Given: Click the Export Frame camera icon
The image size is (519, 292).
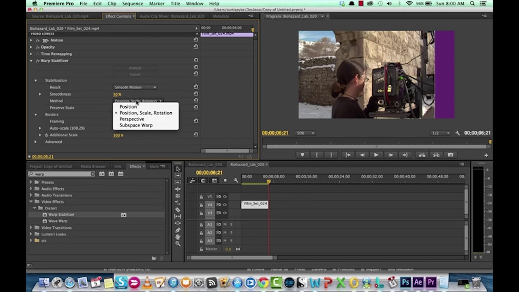Looking at the screenshot, I should tap(450, 155).
